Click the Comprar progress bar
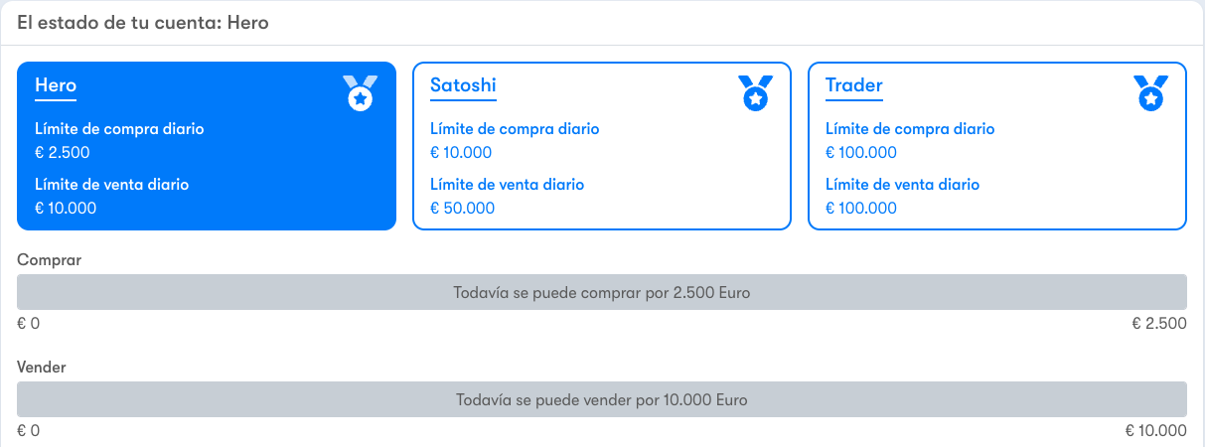The image size is (1205, 447). tap(602, 292)
